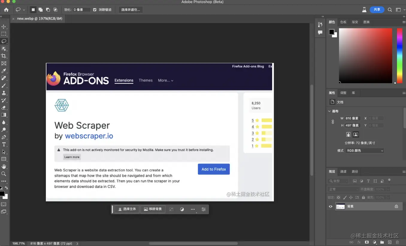
Task: Create a new layer group
Action: tap(382, 242)
